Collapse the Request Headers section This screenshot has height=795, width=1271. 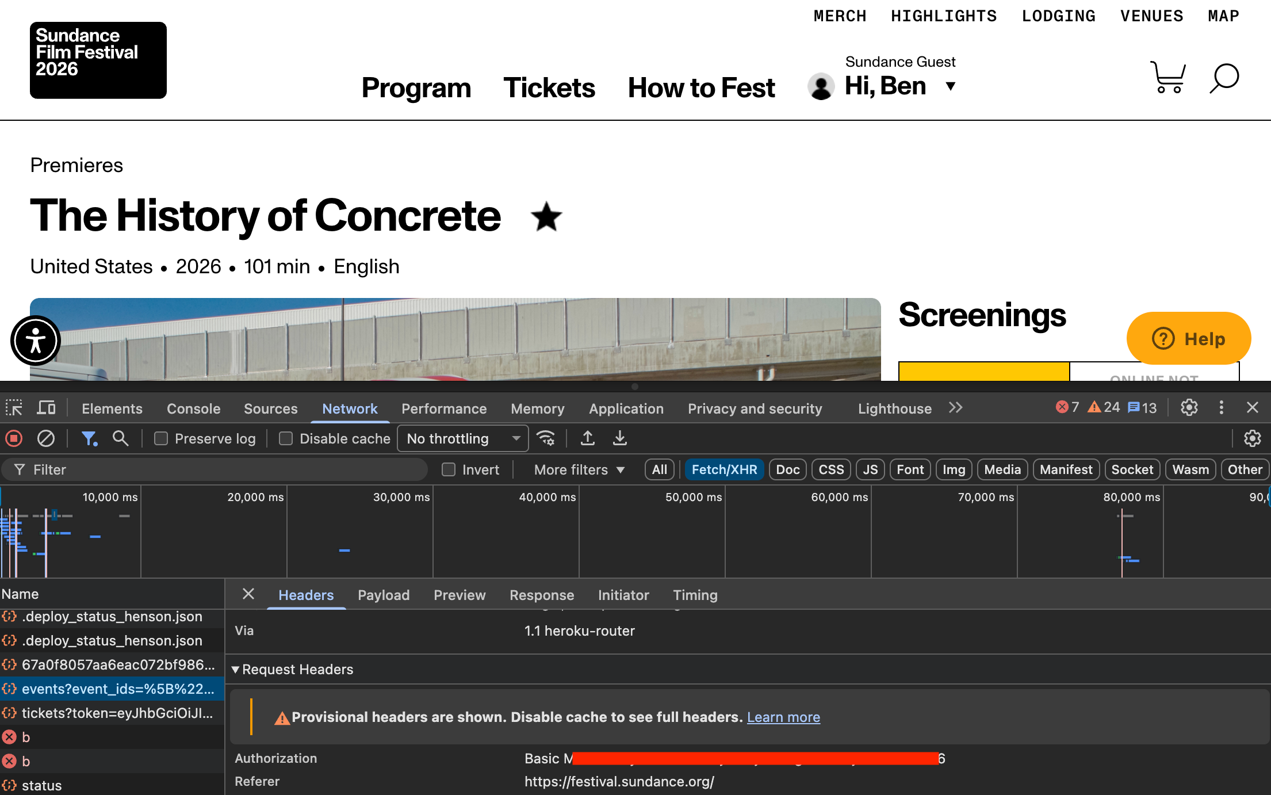pos(235,669)
